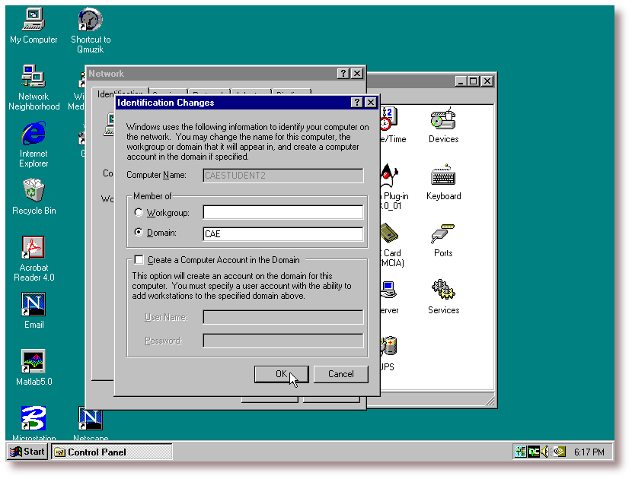Open the Devices control panel icon
The image size is (632, 479).
click(x=443, y=121)
